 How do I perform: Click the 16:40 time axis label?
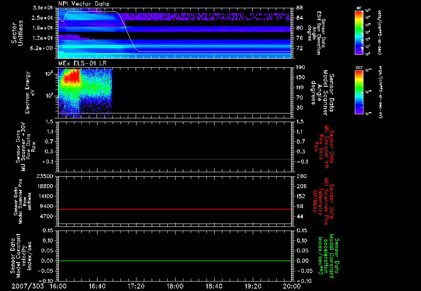coord(97,286)
